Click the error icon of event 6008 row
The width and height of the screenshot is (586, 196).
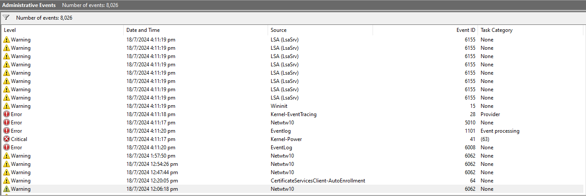(x=7, y=148)
